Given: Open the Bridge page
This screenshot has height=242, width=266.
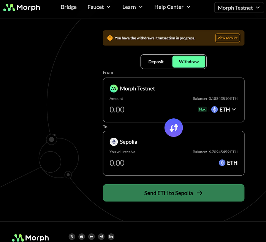Looking at the screenshot, I should click(69, 7).
